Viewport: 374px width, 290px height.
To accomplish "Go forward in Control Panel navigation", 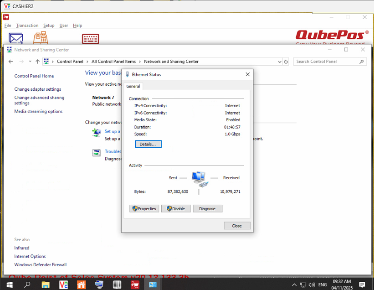I will point(21,62).
